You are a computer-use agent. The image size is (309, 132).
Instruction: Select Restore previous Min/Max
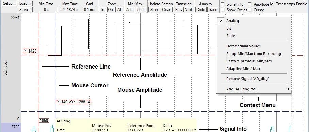click(x=254, y=61)
